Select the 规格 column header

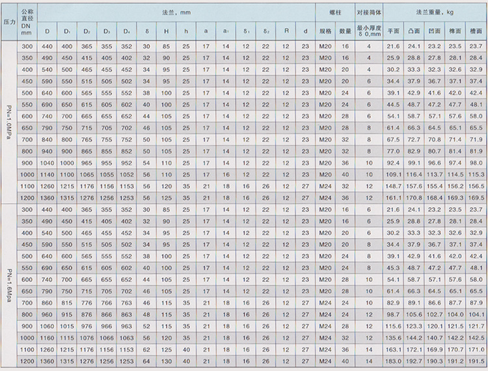325,31
